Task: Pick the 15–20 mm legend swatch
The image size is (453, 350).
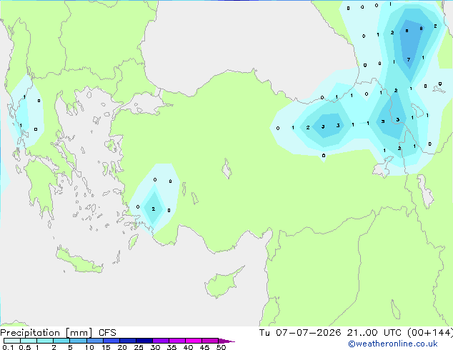Action: 111,341
